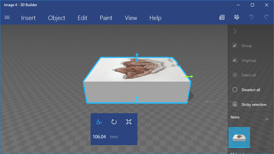Collapse the right side panel arrow
This screenshot has width=274, height=154.
235,31
